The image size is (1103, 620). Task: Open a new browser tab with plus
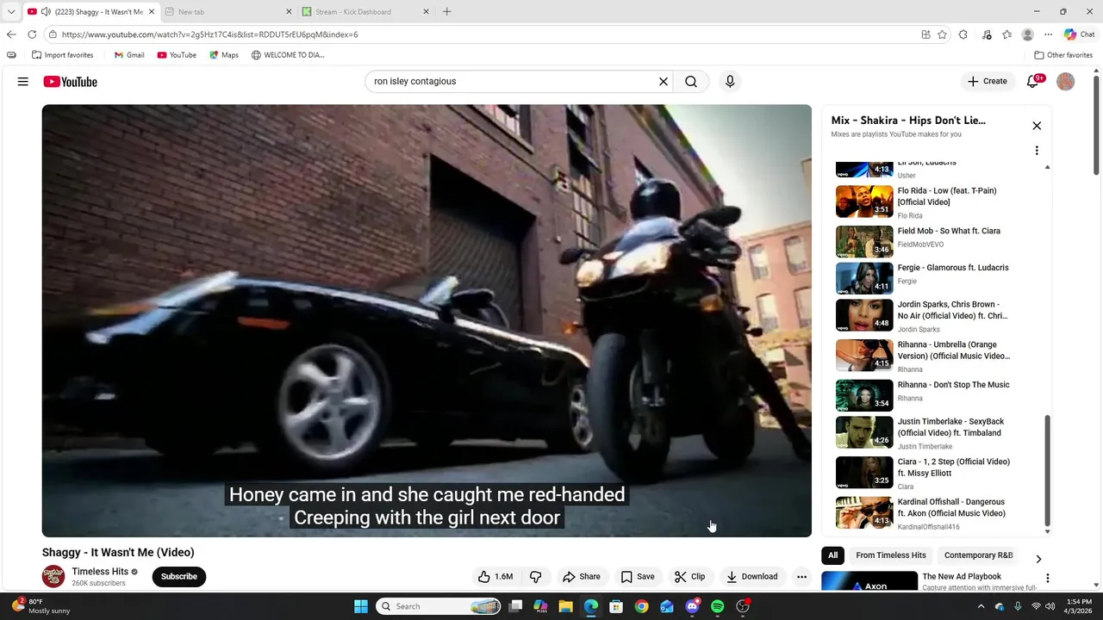coord(446,12)
